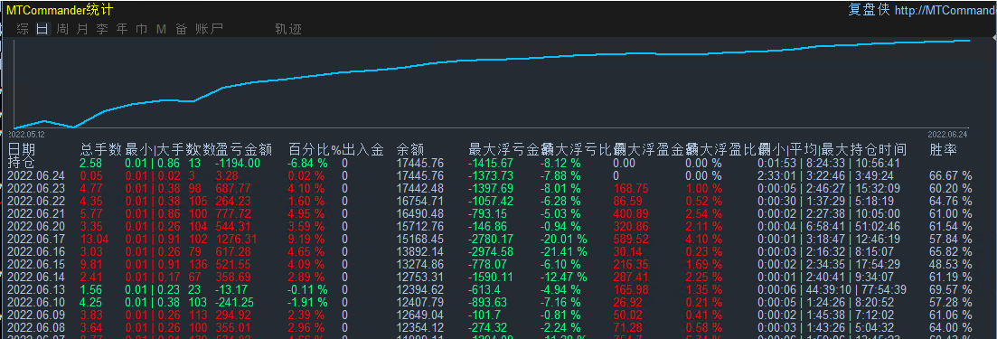Click the 589.52 max floating profit cell

pos(631,240)
